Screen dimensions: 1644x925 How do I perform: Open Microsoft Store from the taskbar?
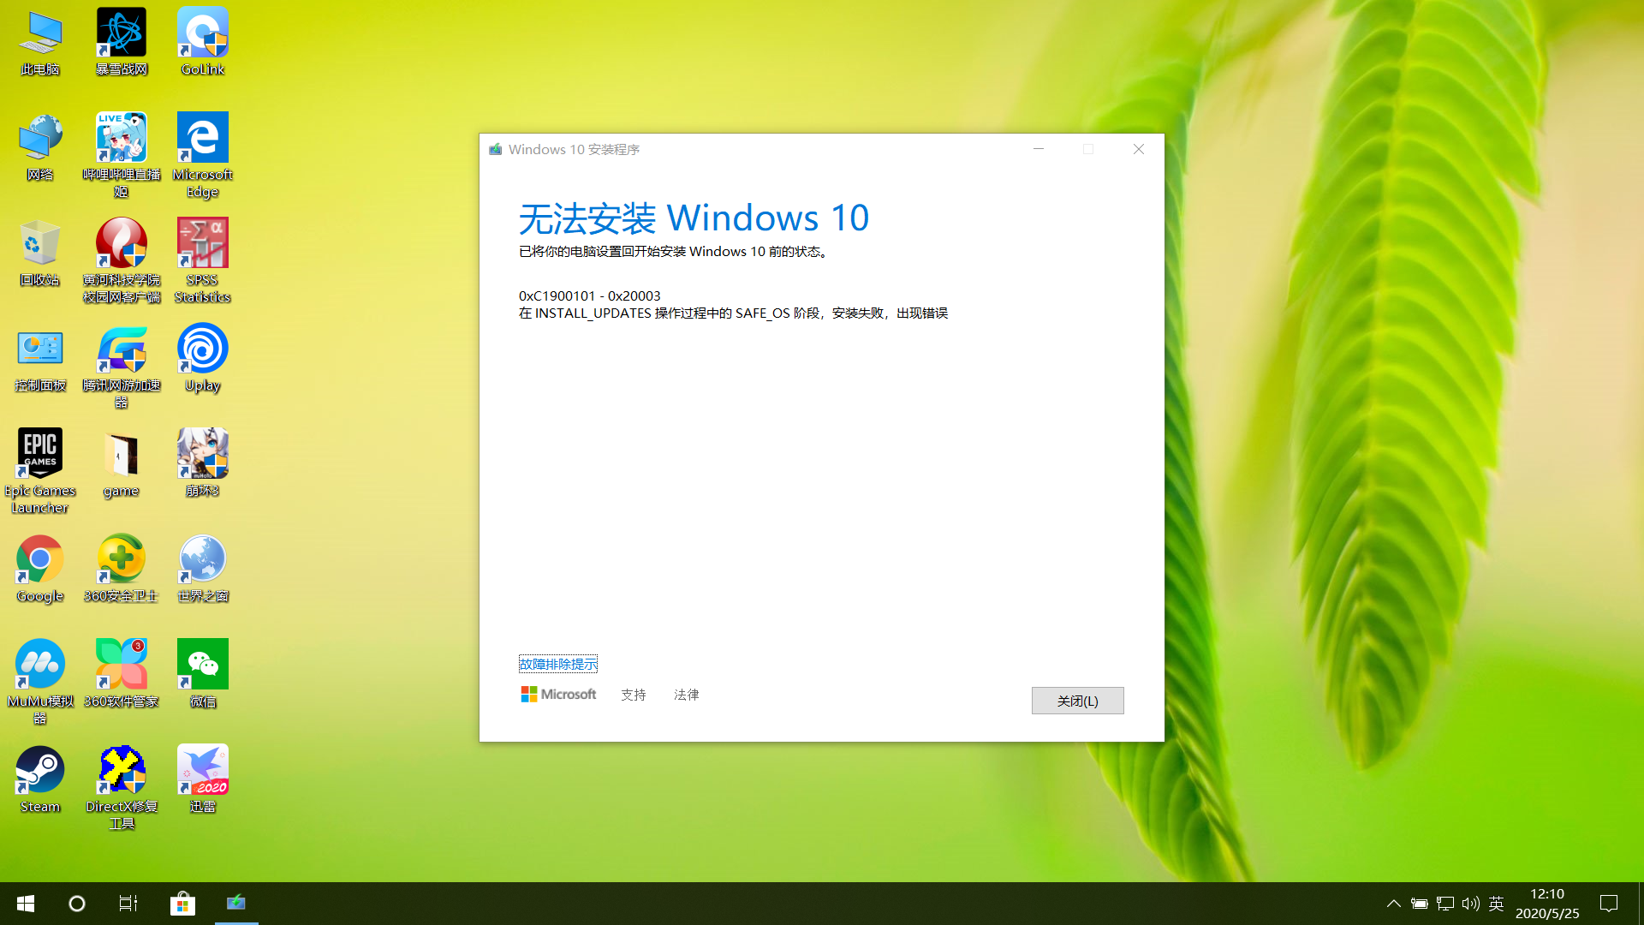[x=182, y=904]
